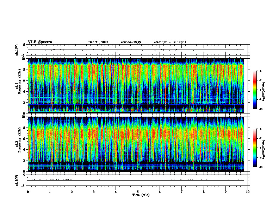The image size is (279, 215).
Task: Click the "Time (min)" x-axis label
Action: (x=141, y=195)
